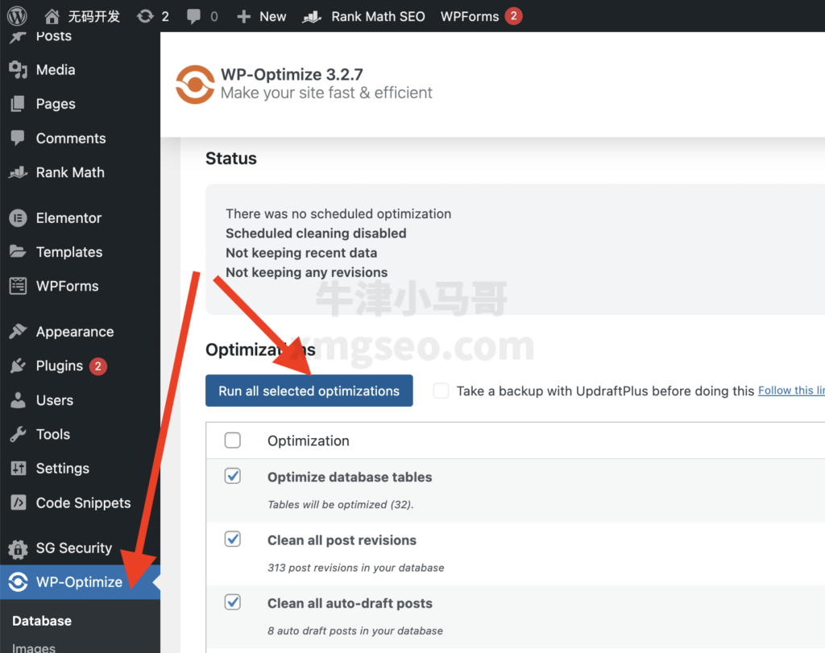Open the WP-Optimize menu item
Image resolution: width=825 pixels, height=653 pixels.
pos(80,582)
